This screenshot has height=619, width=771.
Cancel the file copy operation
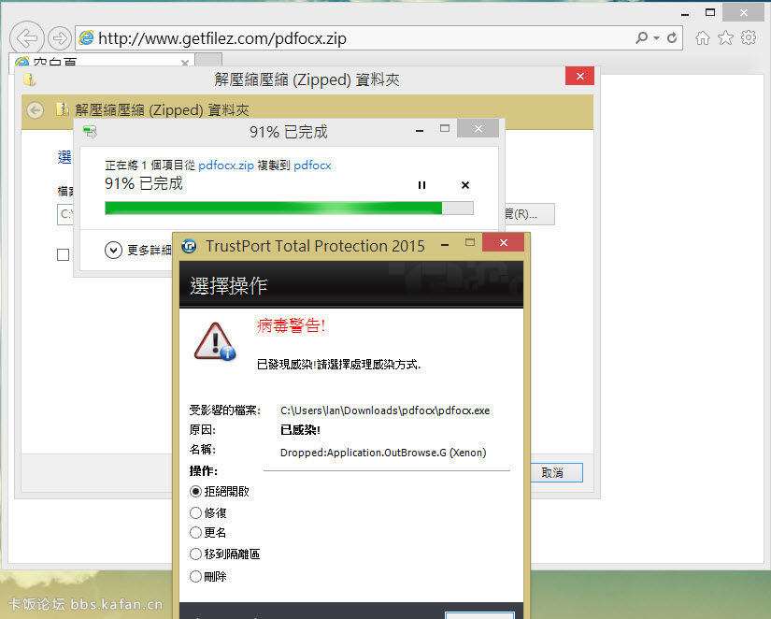click(465, 185)
